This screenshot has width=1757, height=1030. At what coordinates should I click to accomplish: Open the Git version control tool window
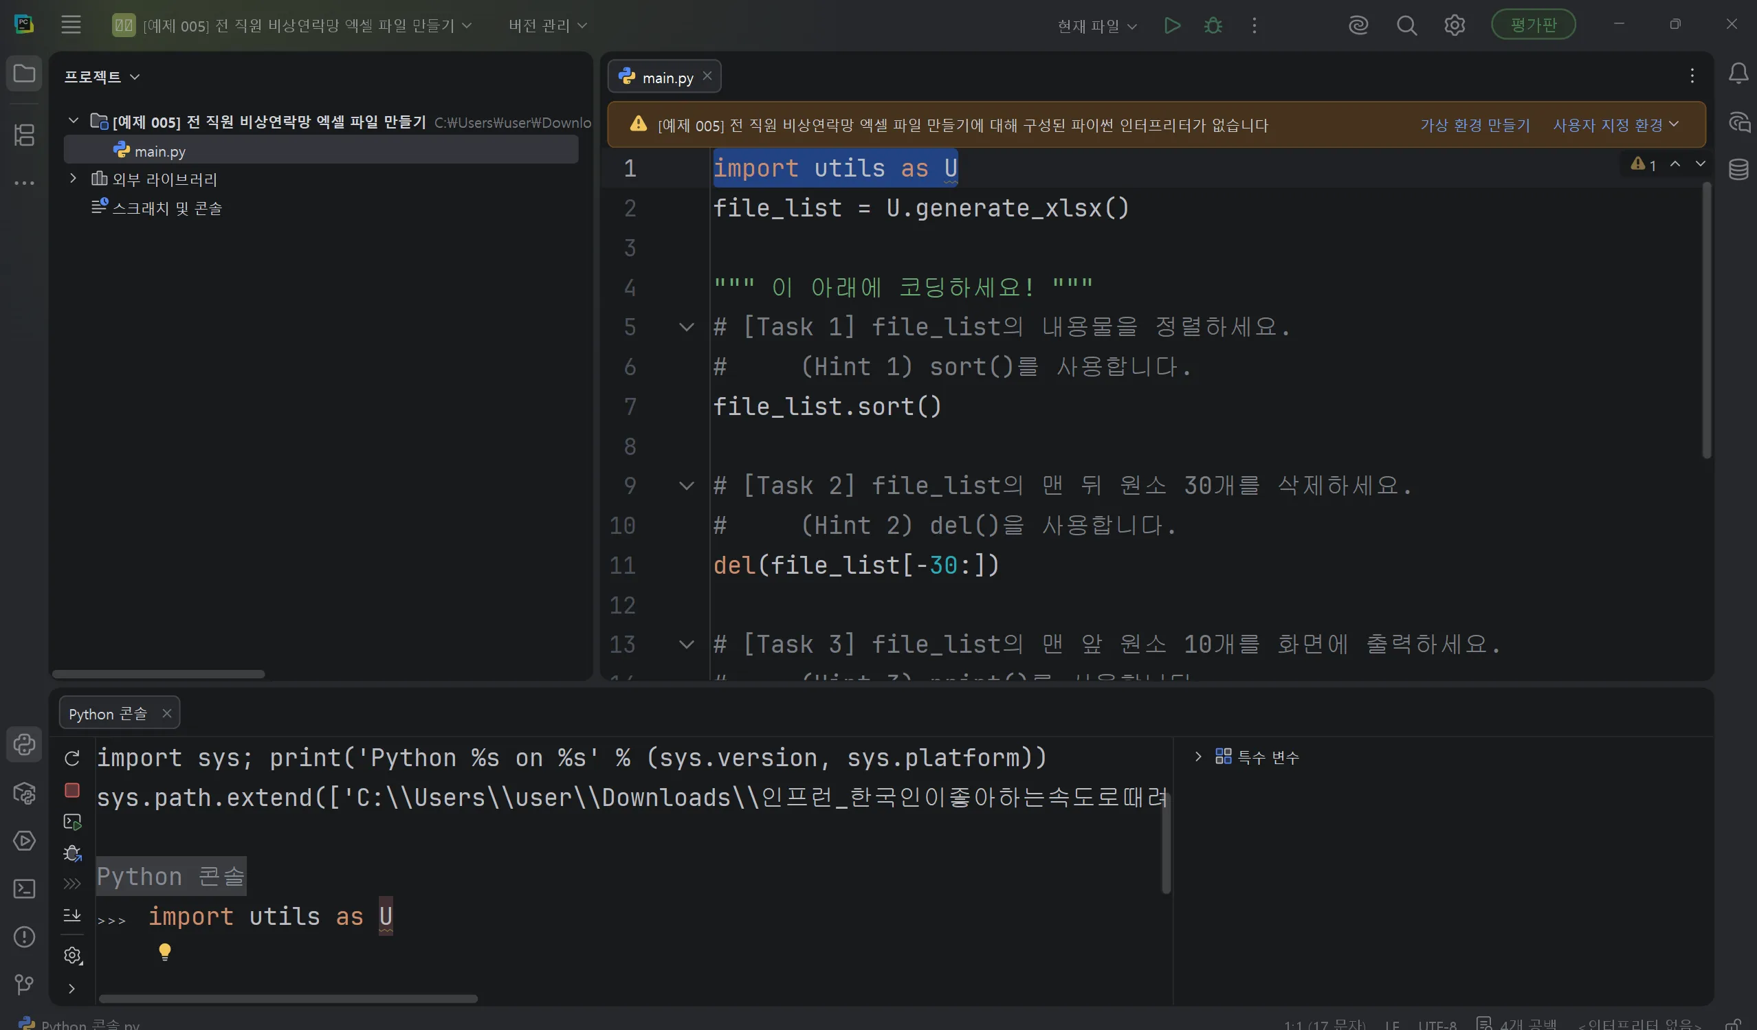(x=25, y=984)
